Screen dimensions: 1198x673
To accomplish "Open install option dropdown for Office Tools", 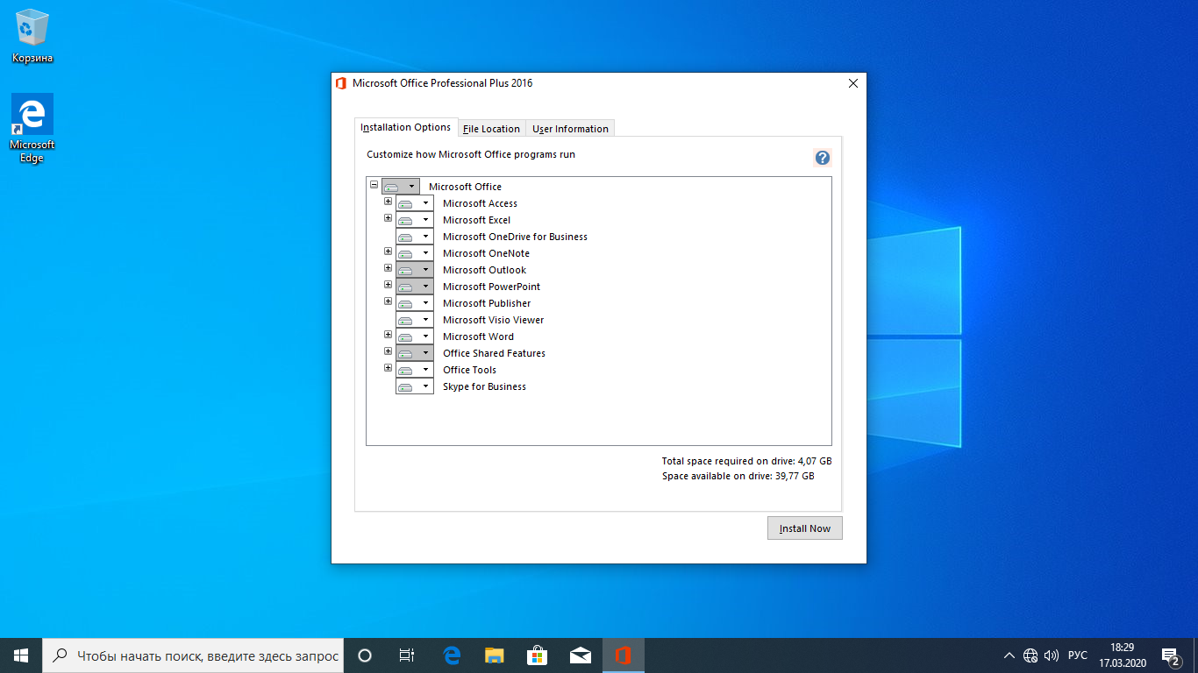I will coord(415,370).
